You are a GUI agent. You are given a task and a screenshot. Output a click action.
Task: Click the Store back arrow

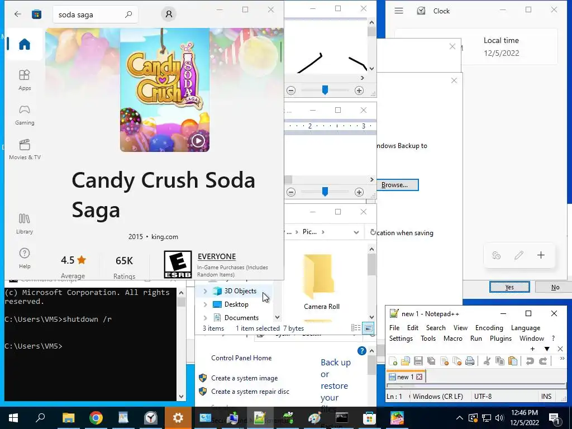(17, 14)
